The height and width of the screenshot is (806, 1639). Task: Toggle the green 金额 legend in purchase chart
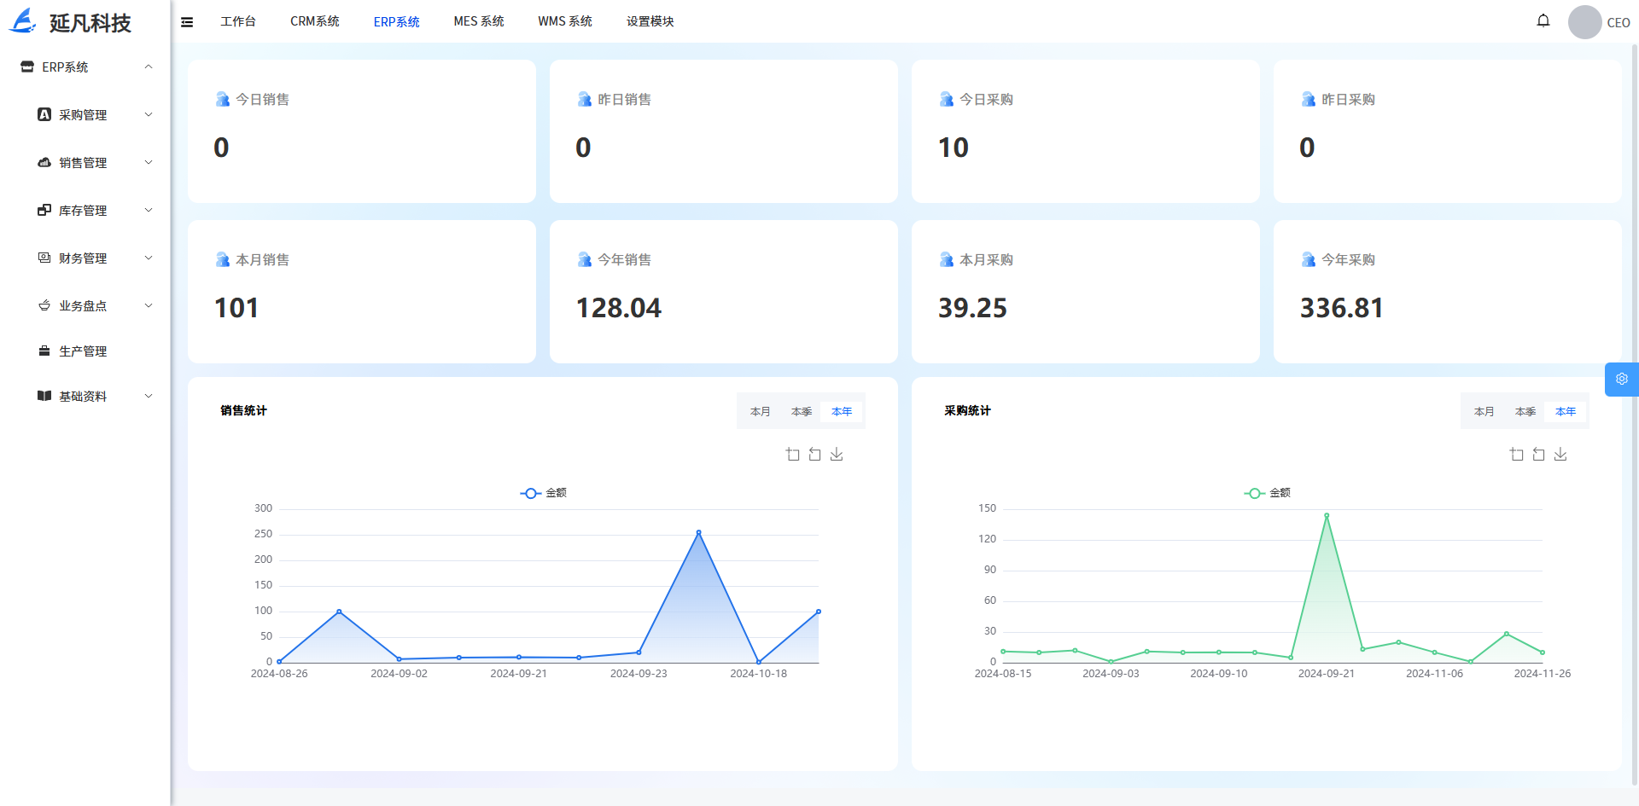tap(1268, 493)
